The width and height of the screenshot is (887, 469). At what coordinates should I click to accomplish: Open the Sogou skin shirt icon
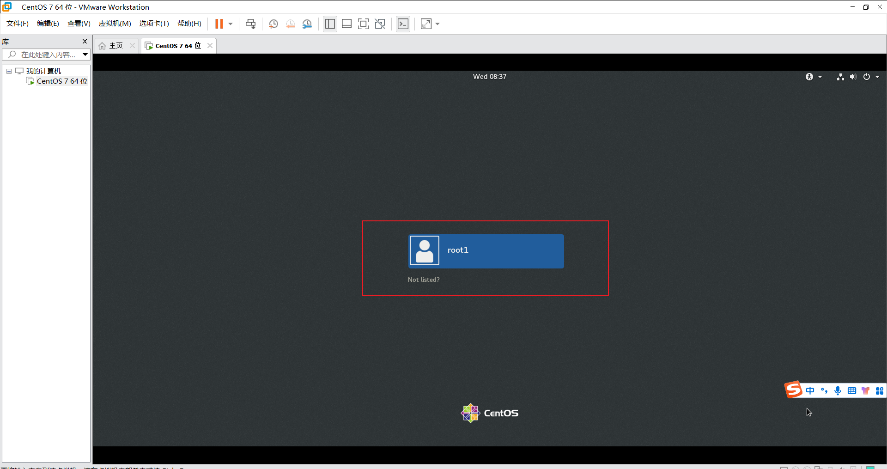click(x=865, y=391)
